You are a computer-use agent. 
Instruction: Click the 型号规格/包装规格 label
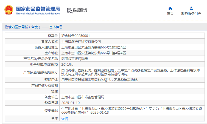pos(44,65)
